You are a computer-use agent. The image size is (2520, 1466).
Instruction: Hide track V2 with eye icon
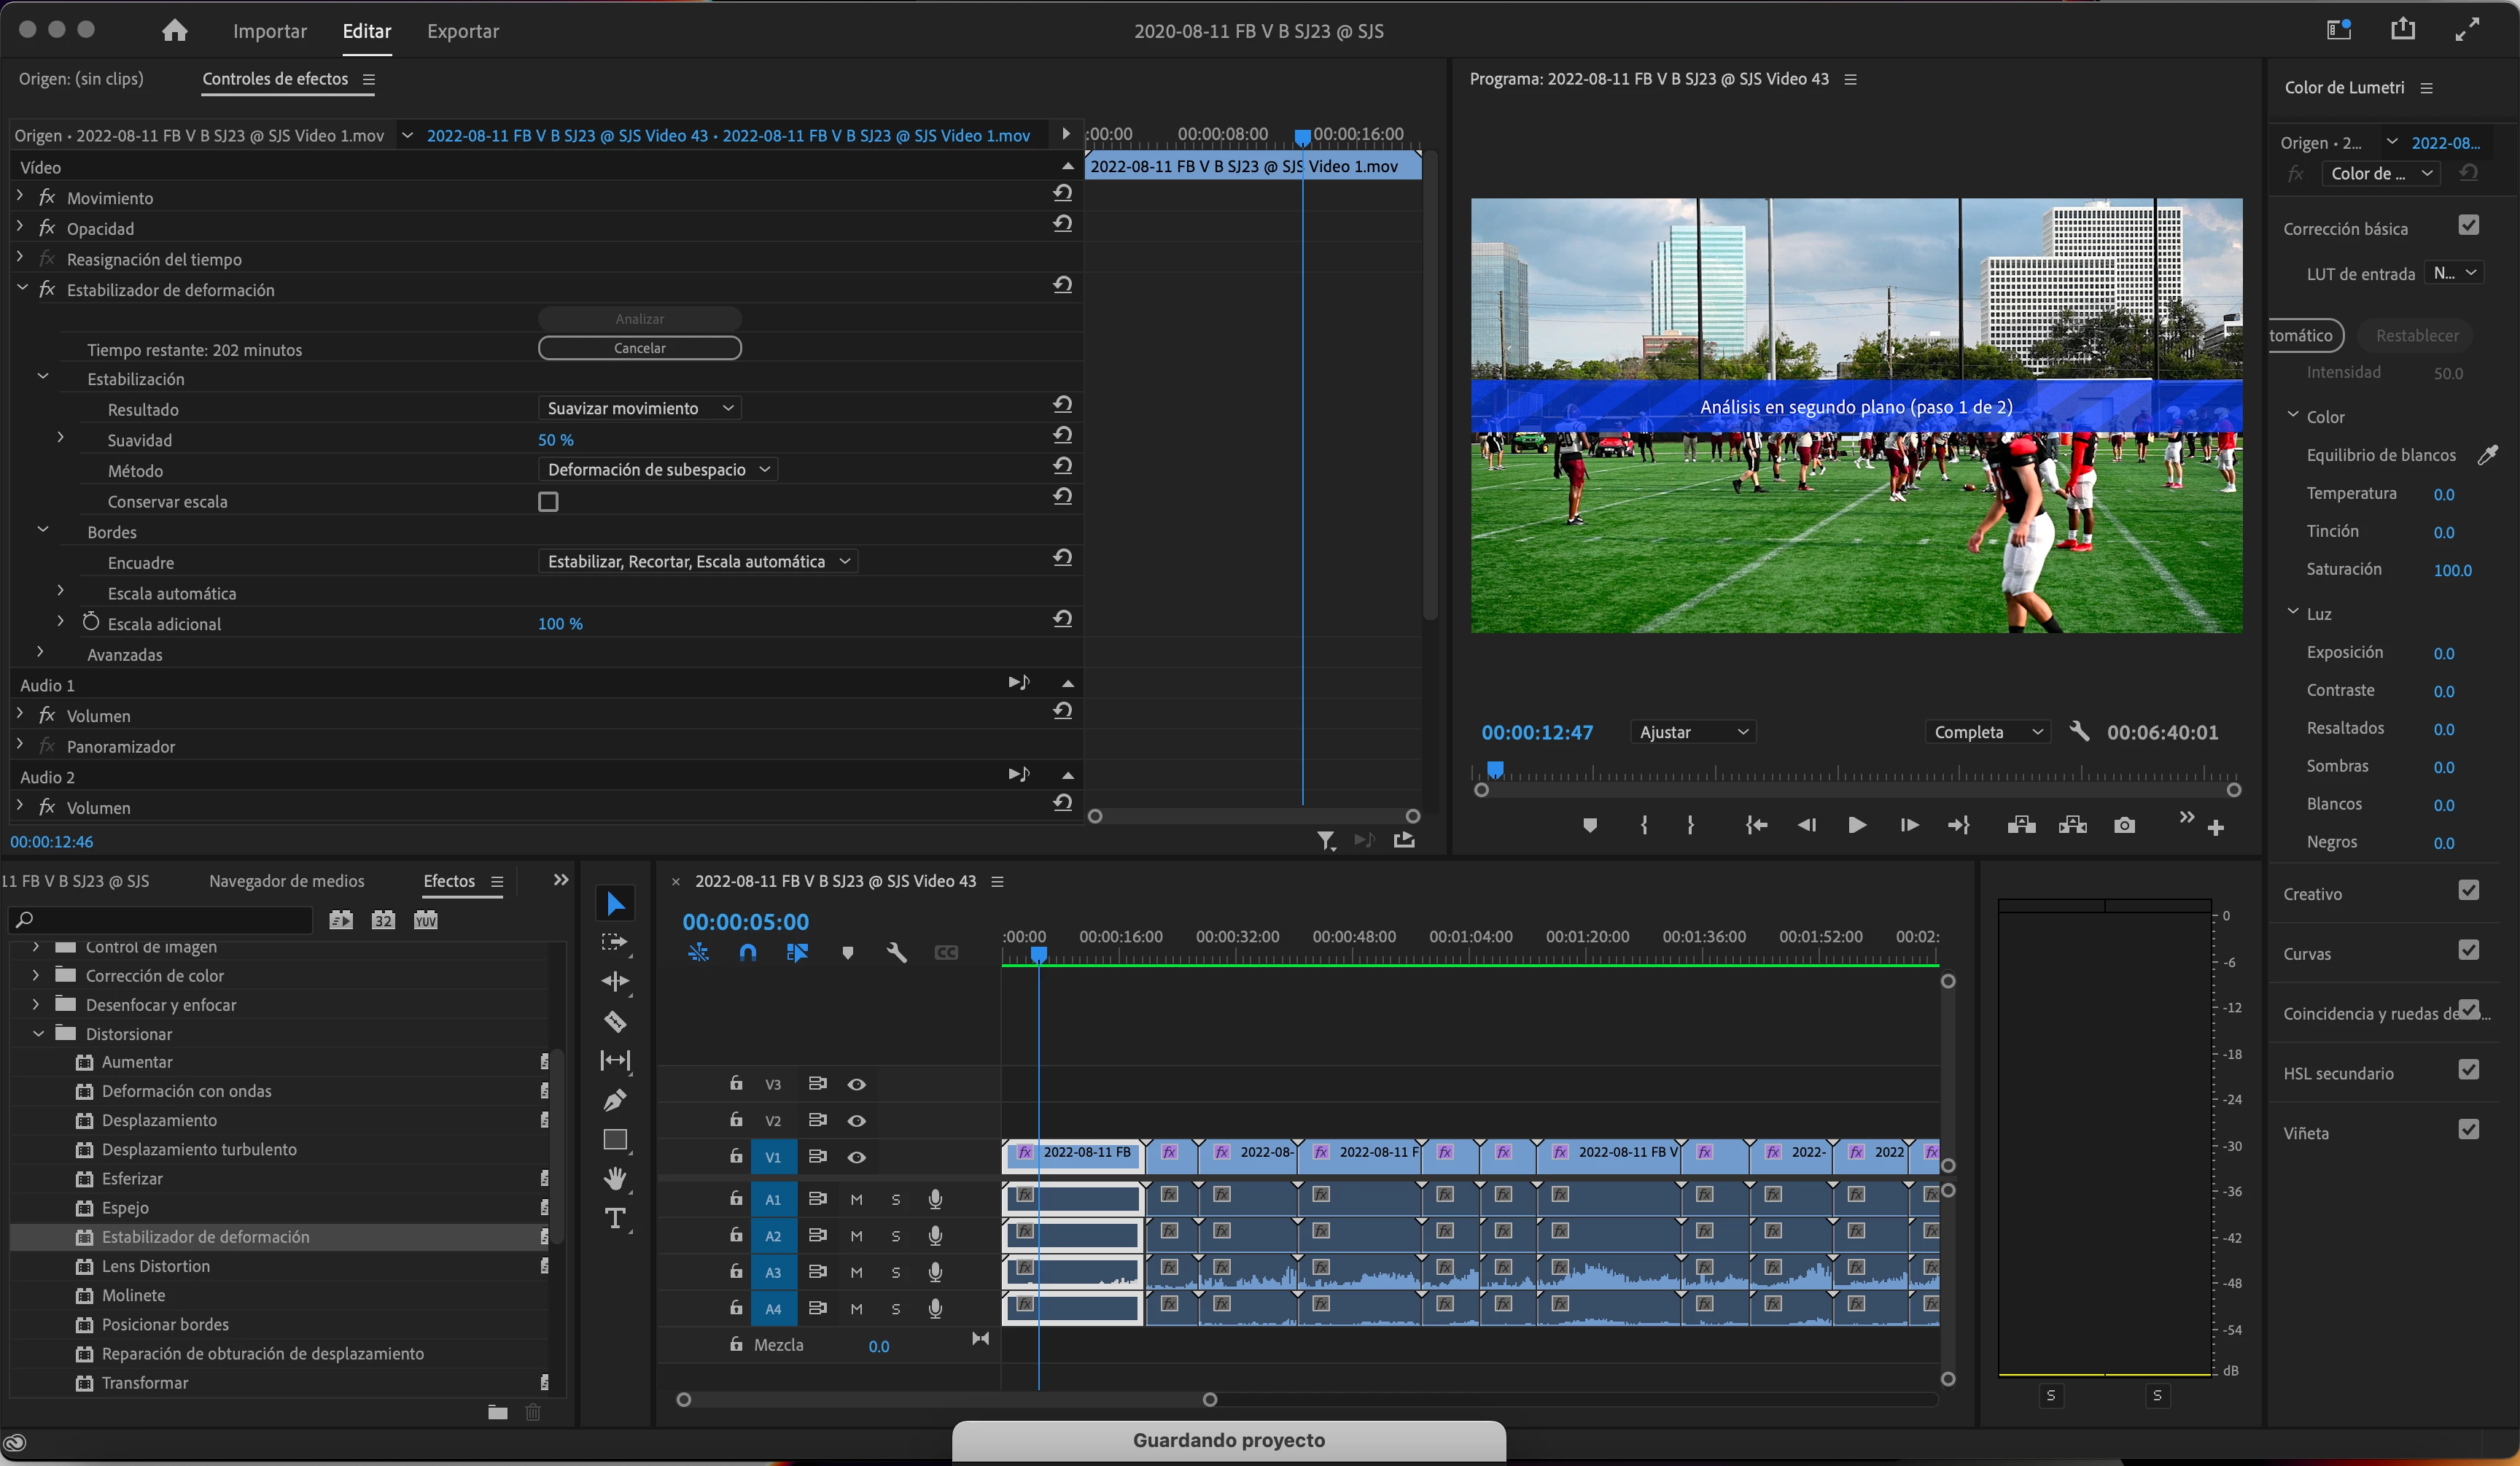tap(856, 1120)
